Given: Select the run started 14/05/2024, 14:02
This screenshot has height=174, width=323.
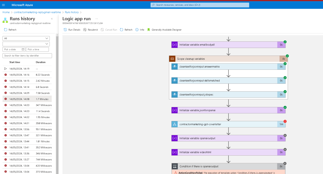Looking at the screenshot, I should tap(27, 117).
